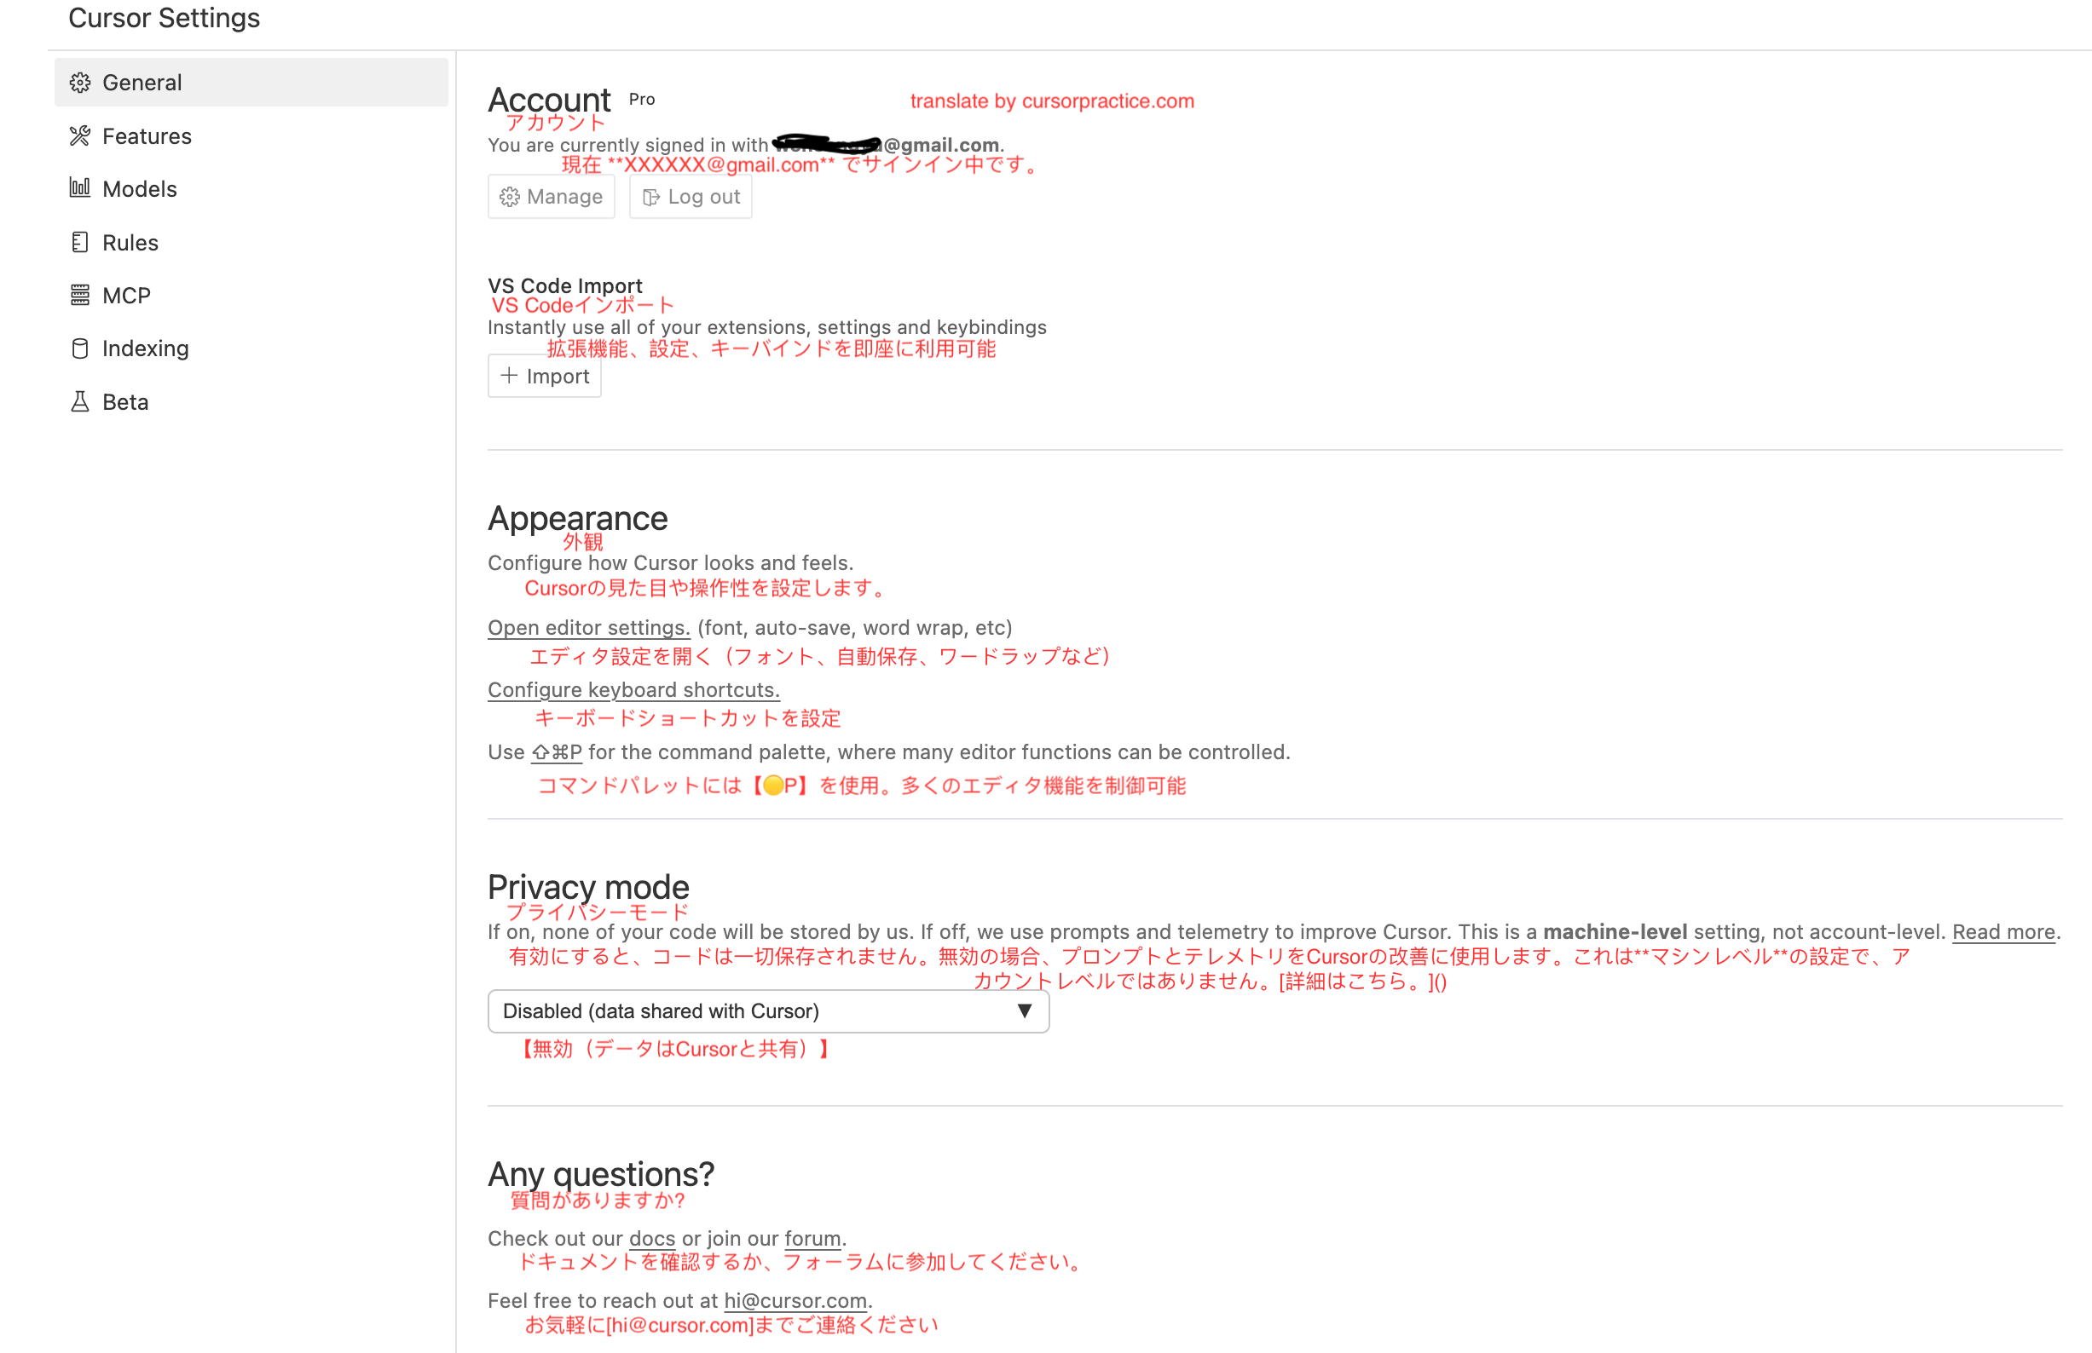Click the Manage account button
This screenshot has height=1353, width=2092.
point(551,197)
